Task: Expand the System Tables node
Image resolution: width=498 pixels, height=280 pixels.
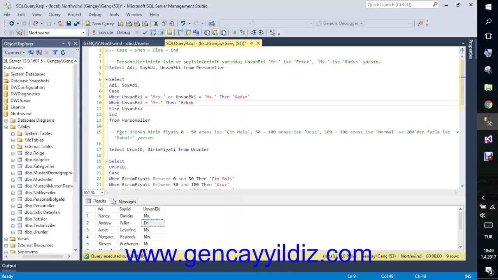Action: (13, 133)
